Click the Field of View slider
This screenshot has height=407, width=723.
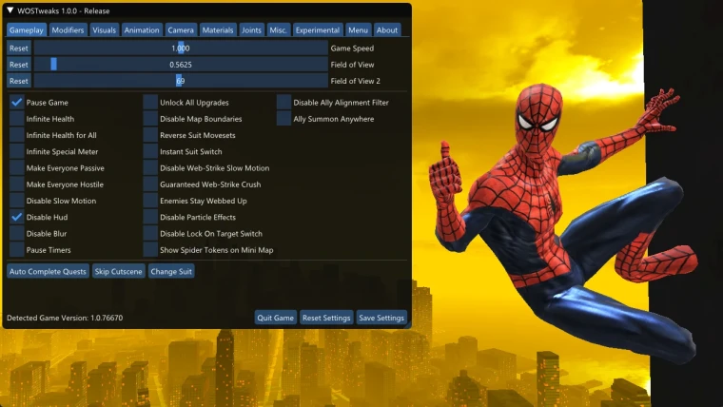(x=180, y=65)
